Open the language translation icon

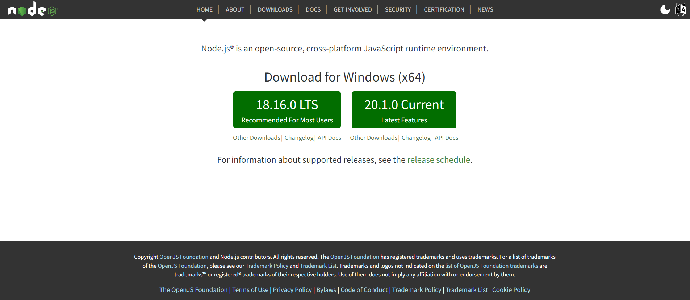[681, 9]
